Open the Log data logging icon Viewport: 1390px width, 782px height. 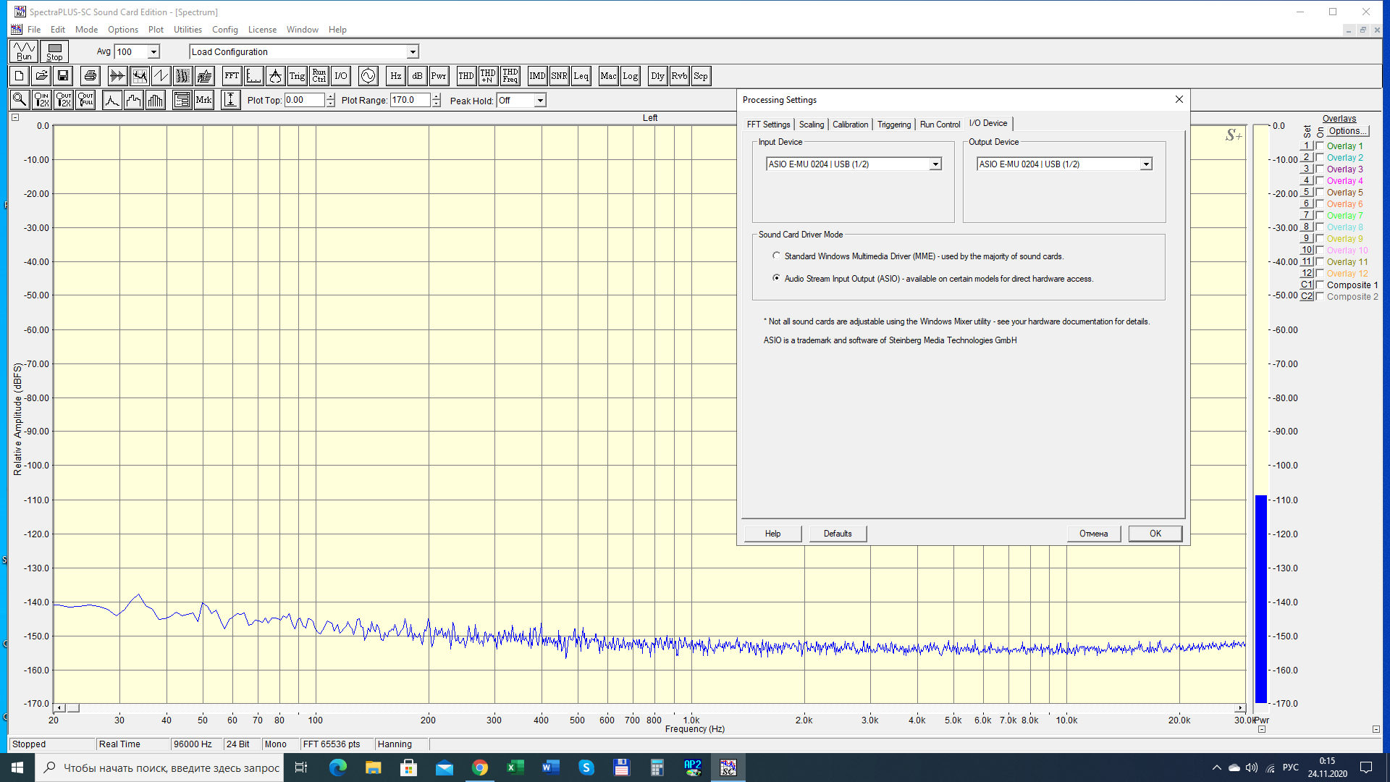(631, 76)
